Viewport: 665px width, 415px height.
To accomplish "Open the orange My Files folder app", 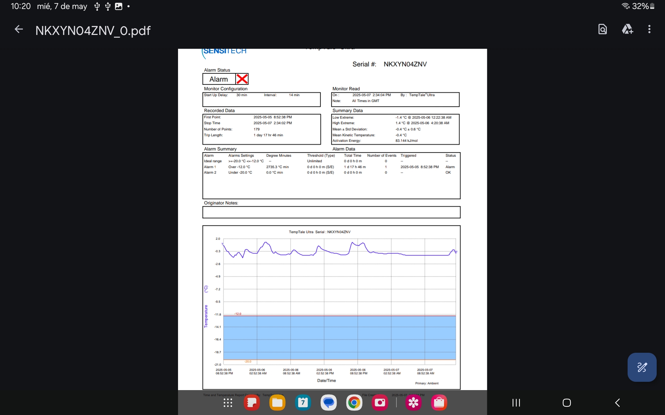I will pyautogui.click(x=277, y=403).
